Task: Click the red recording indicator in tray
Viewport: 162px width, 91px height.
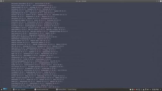Action: pyautogui.click(x=135, y=89)
